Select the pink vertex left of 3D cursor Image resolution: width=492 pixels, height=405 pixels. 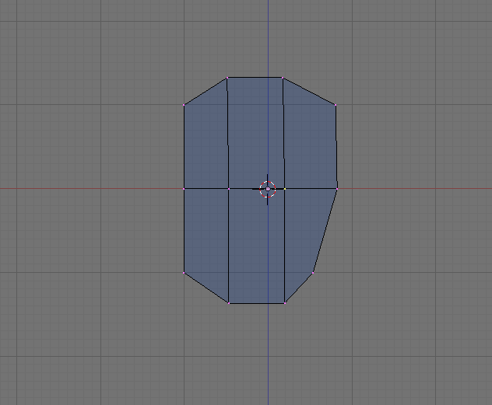228,189
